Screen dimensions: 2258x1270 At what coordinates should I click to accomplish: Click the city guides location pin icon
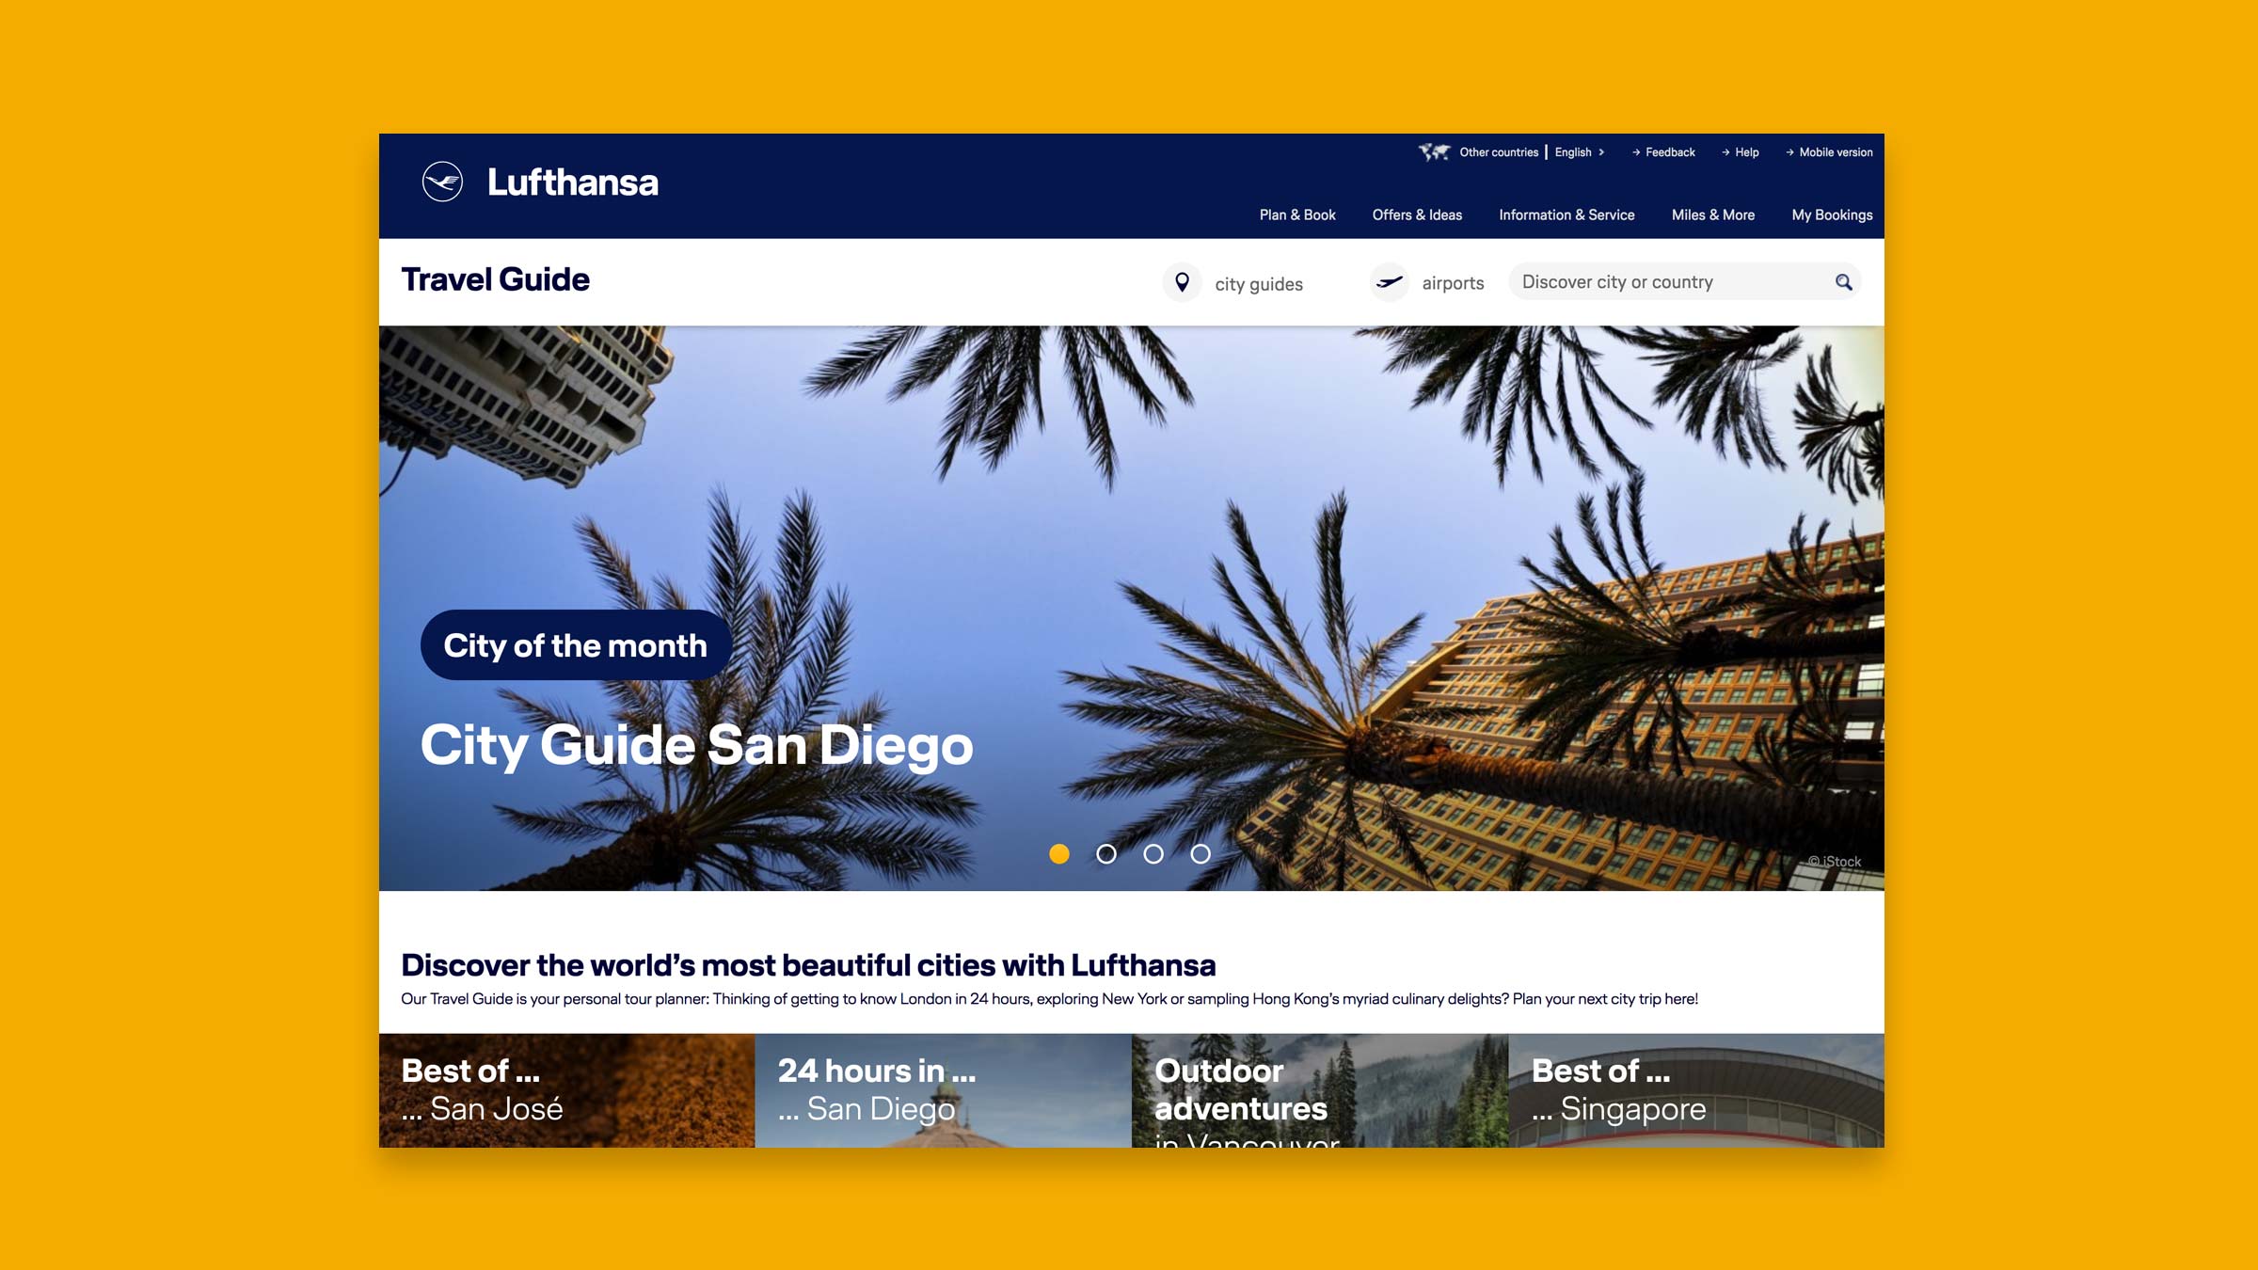(1182, 282)
